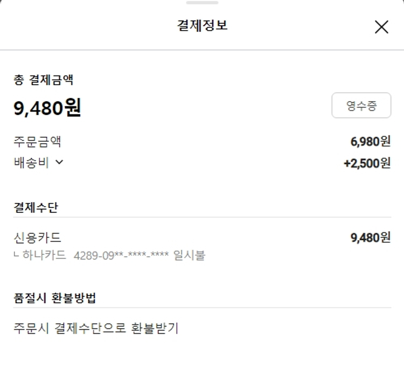Click the ㄴ sub-item marker before 하나카드
Viewport: 404px width, 384px height.
click(17, 255)
